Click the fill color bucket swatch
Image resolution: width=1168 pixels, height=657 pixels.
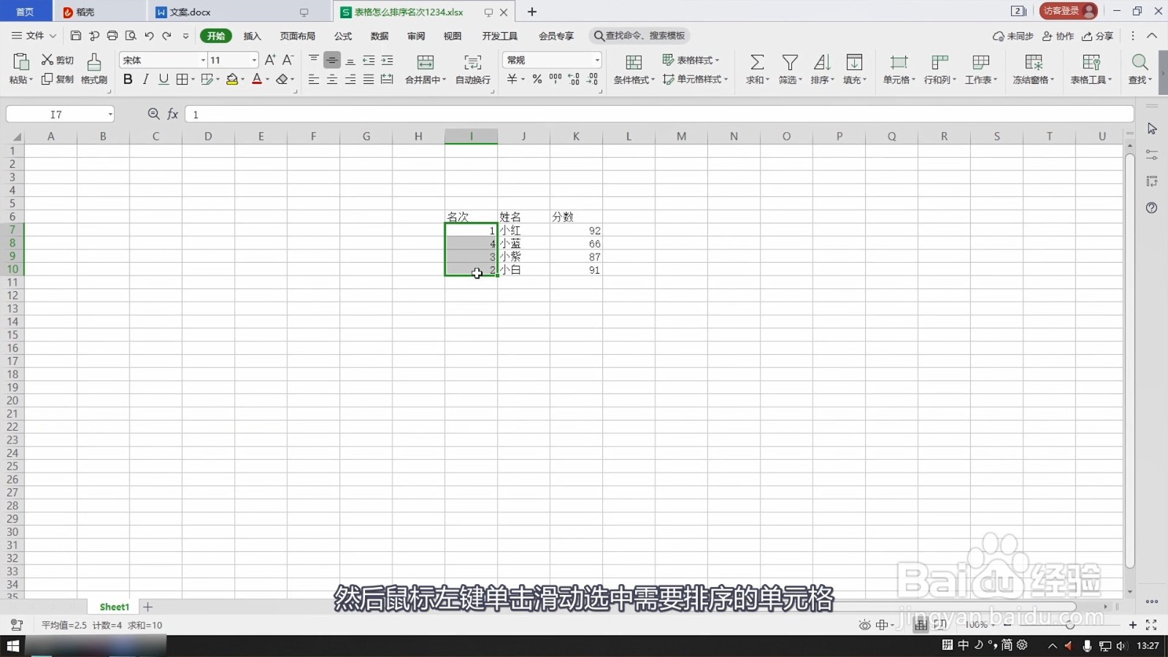coord(232,79)
